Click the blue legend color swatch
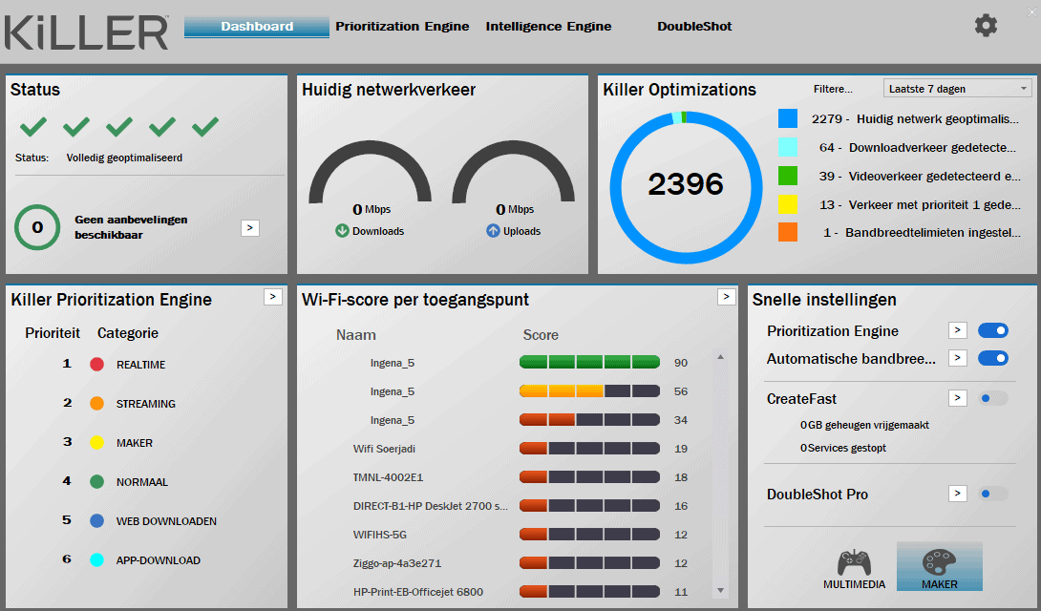This screenshot has width=1041, height=611. [x=788, y=118]
